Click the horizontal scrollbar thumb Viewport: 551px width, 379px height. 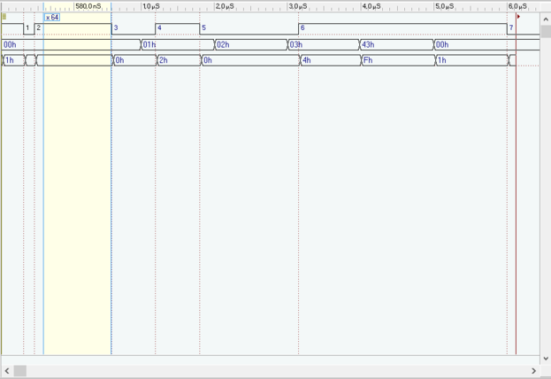point(20,370)
